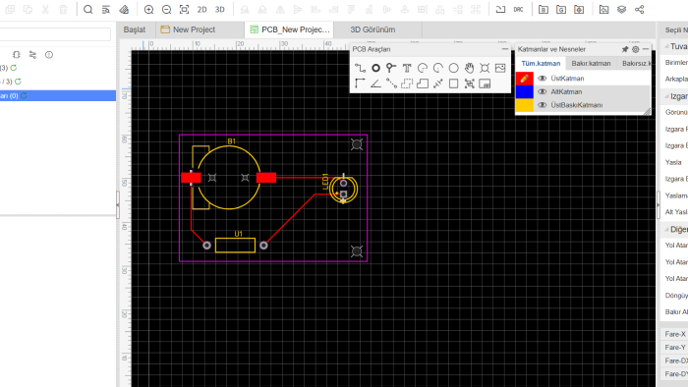Collapse the Diğer section triangle
Viewport: 688px width, 387px height.
coord(666,230)
